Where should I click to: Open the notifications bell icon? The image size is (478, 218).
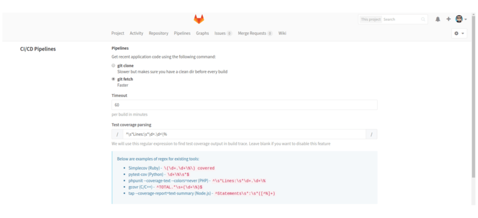(438, 19)
